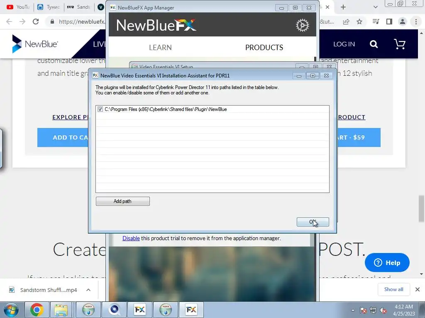Switch to the LEARN tab in App Manager
Image resolution: width=425 pixels, height=318 pixels.
tap(160, 48)
